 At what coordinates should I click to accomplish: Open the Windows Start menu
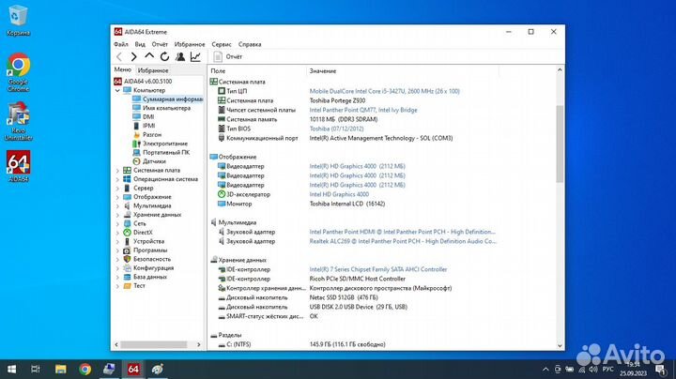click(12, 369)
